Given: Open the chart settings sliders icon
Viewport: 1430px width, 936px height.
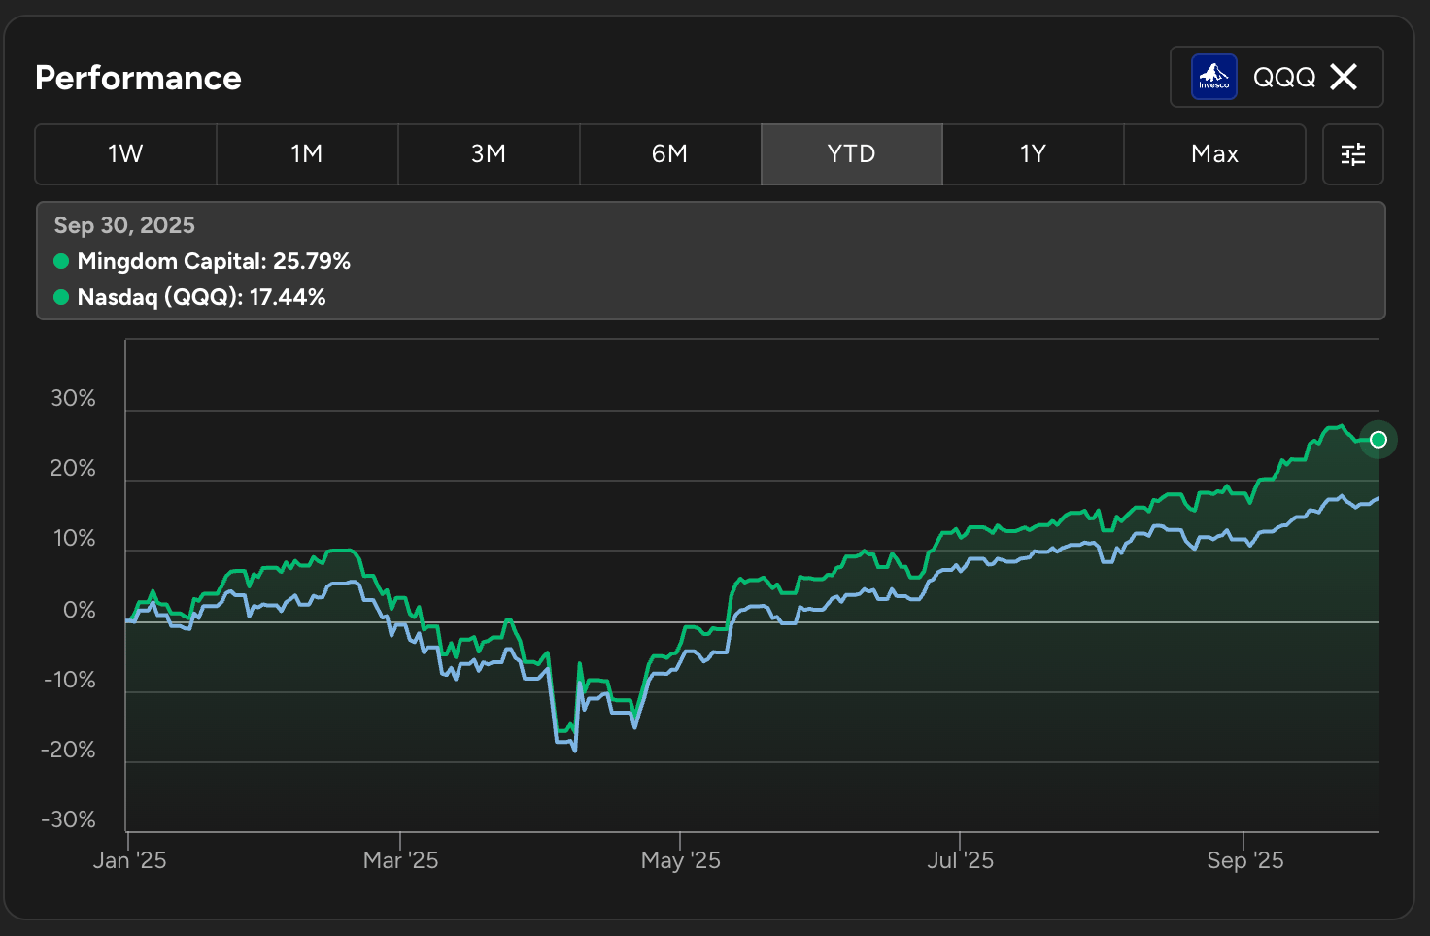Looking at the screenshot, I should [x=1353, y=154].
